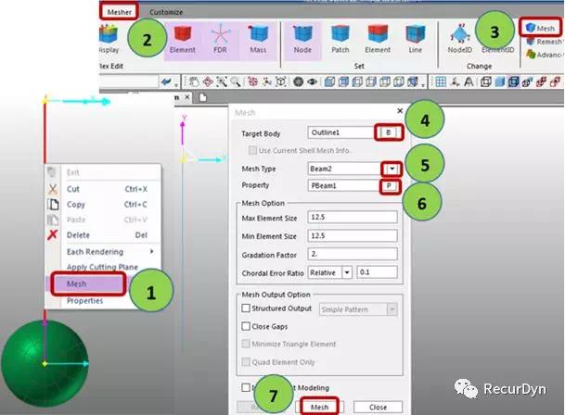
Task: Click the Mesh button in dialog
Action: pyautogui.click(x=319, y=407)
